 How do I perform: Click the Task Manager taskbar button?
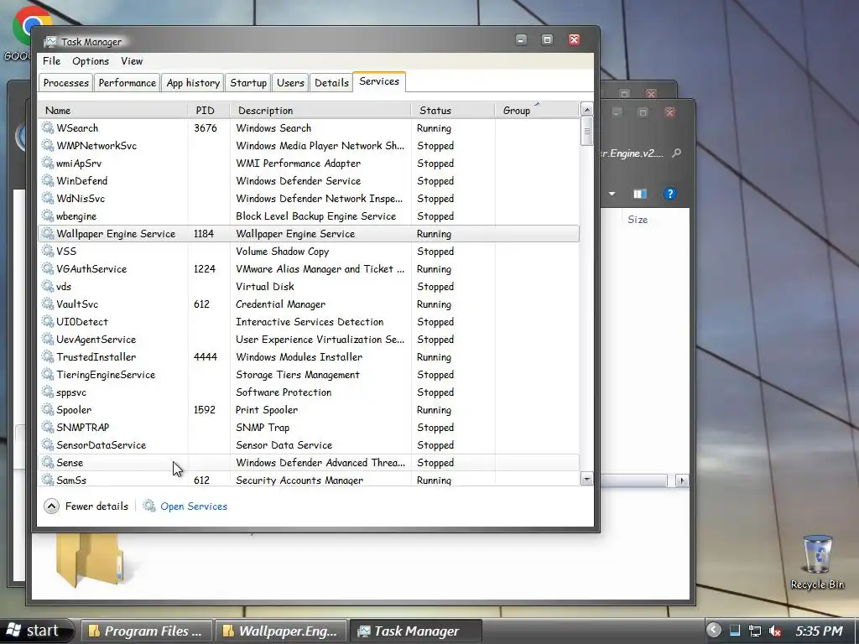click(x=416, y=631)
